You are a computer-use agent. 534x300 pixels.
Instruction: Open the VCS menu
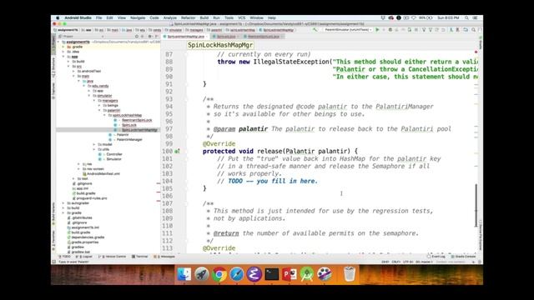click(x=241, y=17)
